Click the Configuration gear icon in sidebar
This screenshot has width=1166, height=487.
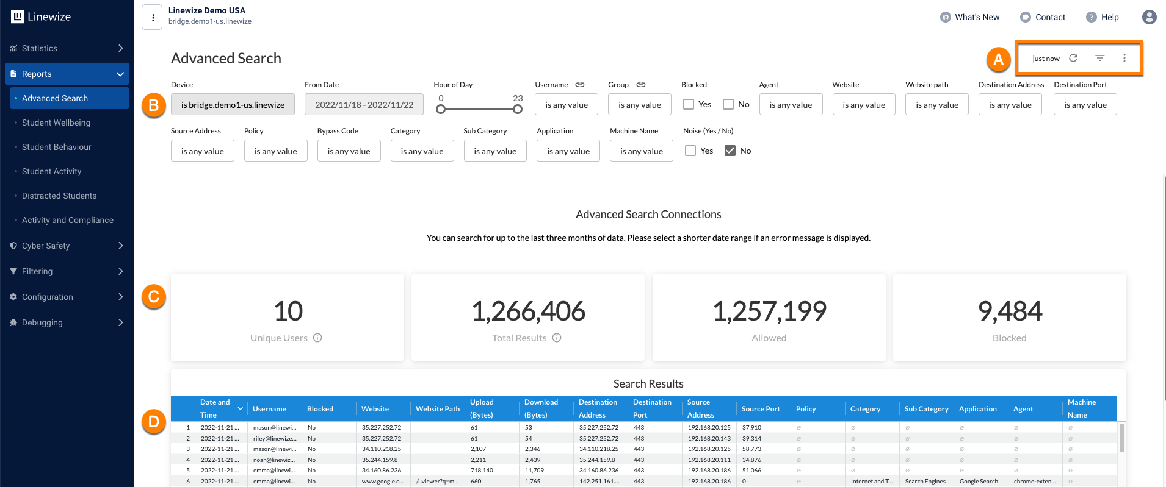[13, 297]
